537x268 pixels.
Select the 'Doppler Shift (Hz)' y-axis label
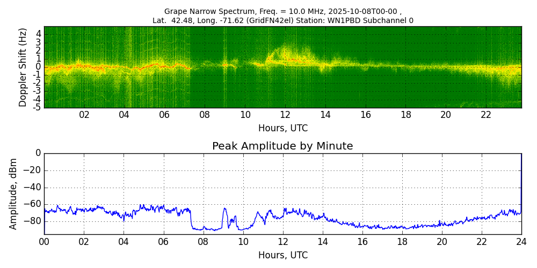coord(23,67)
